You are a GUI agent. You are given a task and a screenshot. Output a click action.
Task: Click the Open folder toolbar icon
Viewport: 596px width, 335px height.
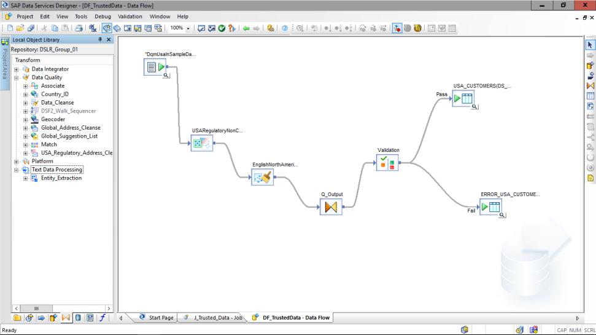click(20, 28)
